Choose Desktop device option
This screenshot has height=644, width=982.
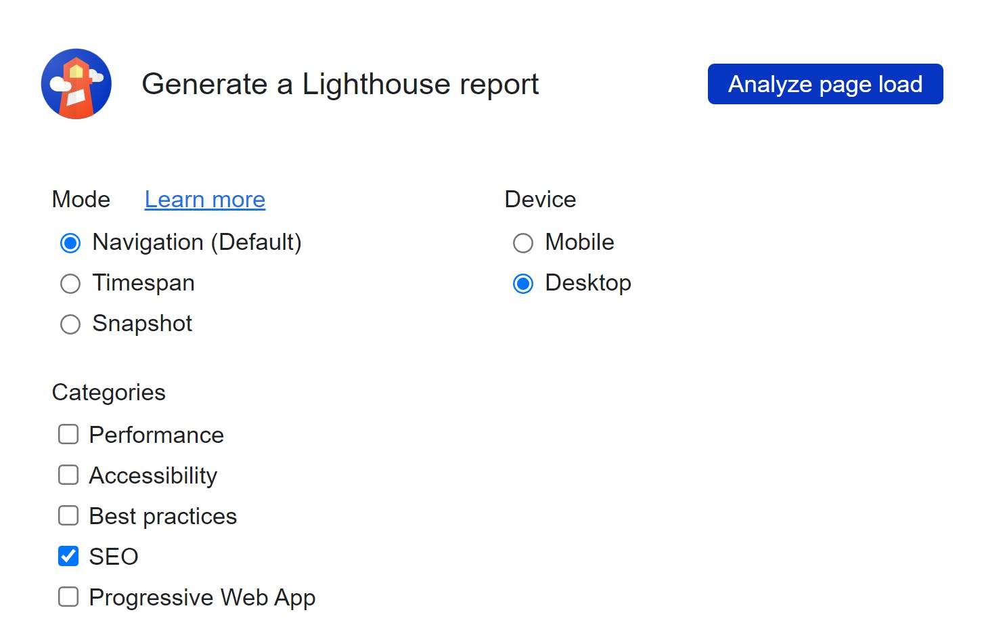523,283
